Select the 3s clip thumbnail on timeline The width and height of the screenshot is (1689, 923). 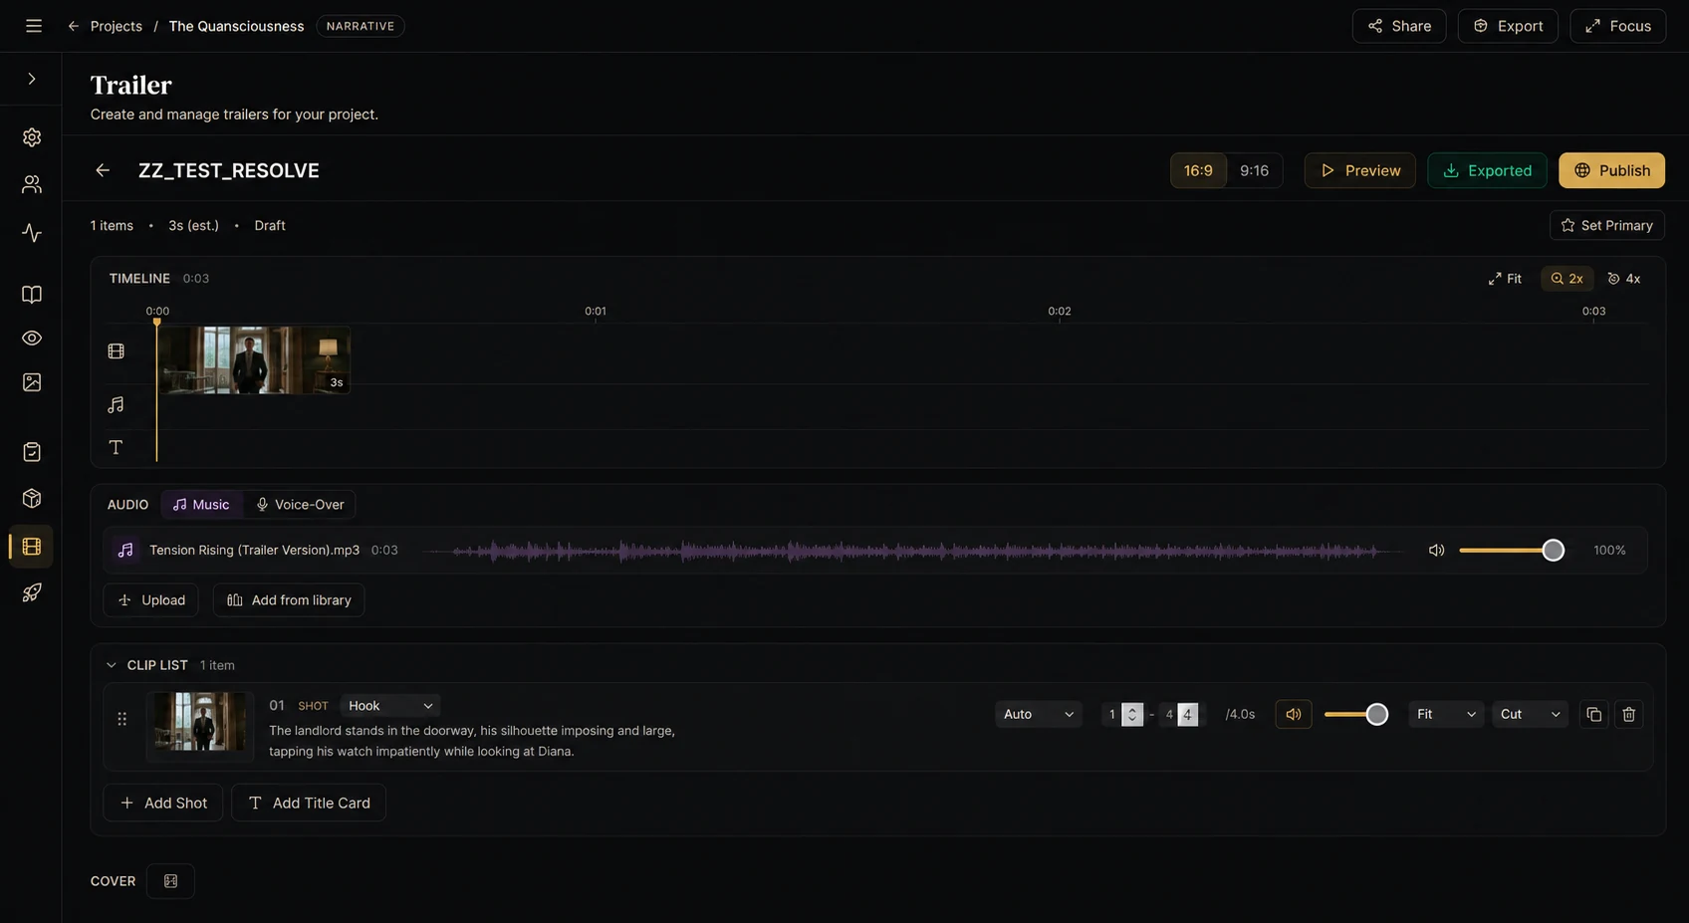(x=253, y=359)
